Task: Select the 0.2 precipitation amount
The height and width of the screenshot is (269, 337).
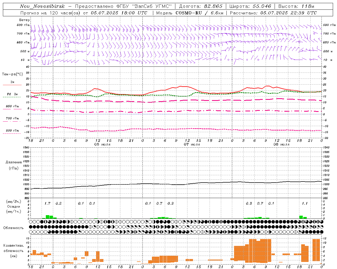Action: [58, 203]
